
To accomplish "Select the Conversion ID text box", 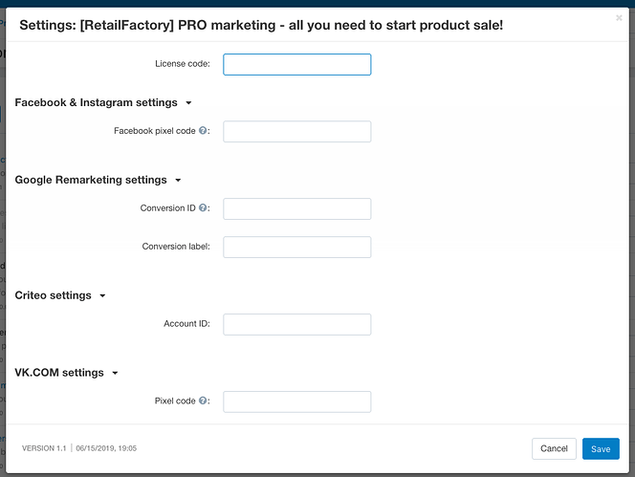I will (296, 209).
